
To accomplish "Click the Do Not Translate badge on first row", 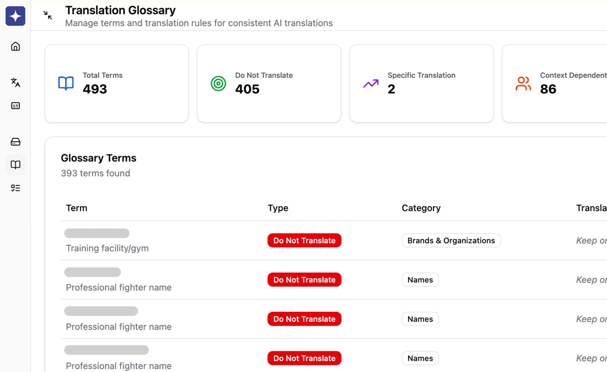I will pos(304,240).
